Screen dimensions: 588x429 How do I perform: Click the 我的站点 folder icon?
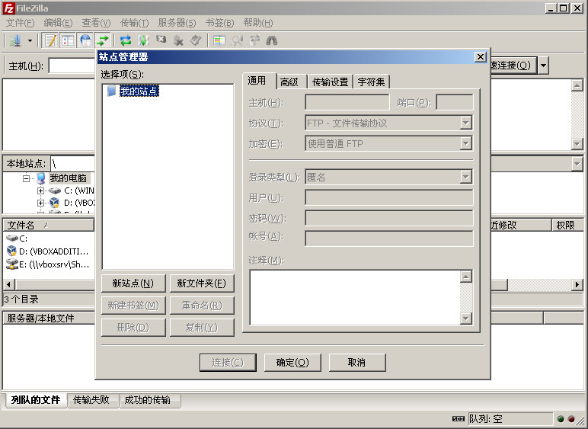tap(111, 91)
